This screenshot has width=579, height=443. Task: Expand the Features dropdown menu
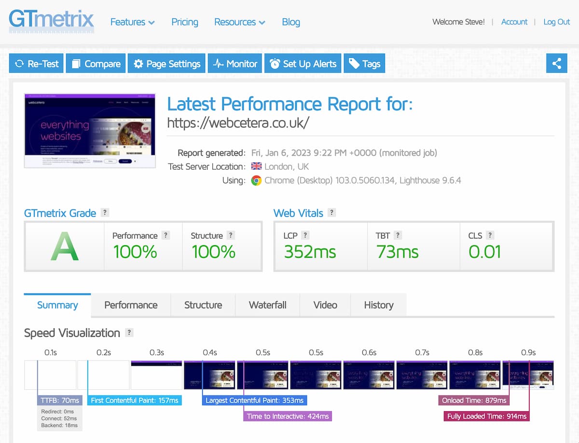pyautogui.click(x=132, y=22)
